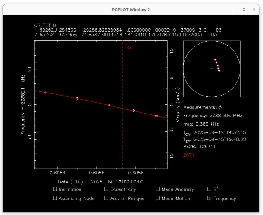Enable the Inclination checkbox

click(x=55, y=189)
